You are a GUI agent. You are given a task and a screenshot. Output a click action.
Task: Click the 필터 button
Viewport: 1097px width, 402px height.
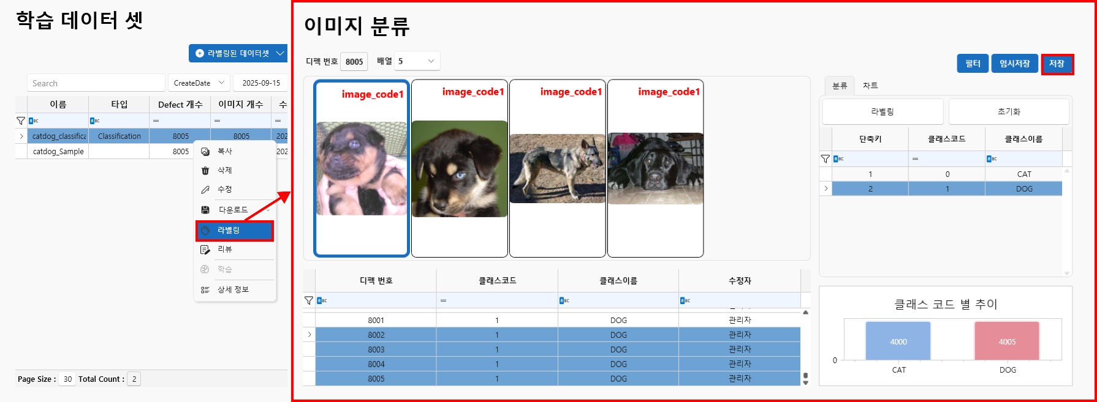(x=973, y=64)
